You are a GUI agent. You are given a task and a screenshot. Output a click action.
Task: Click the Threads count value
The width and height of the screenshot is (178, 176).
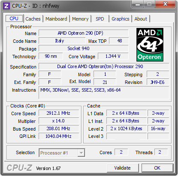click(161, 152)
